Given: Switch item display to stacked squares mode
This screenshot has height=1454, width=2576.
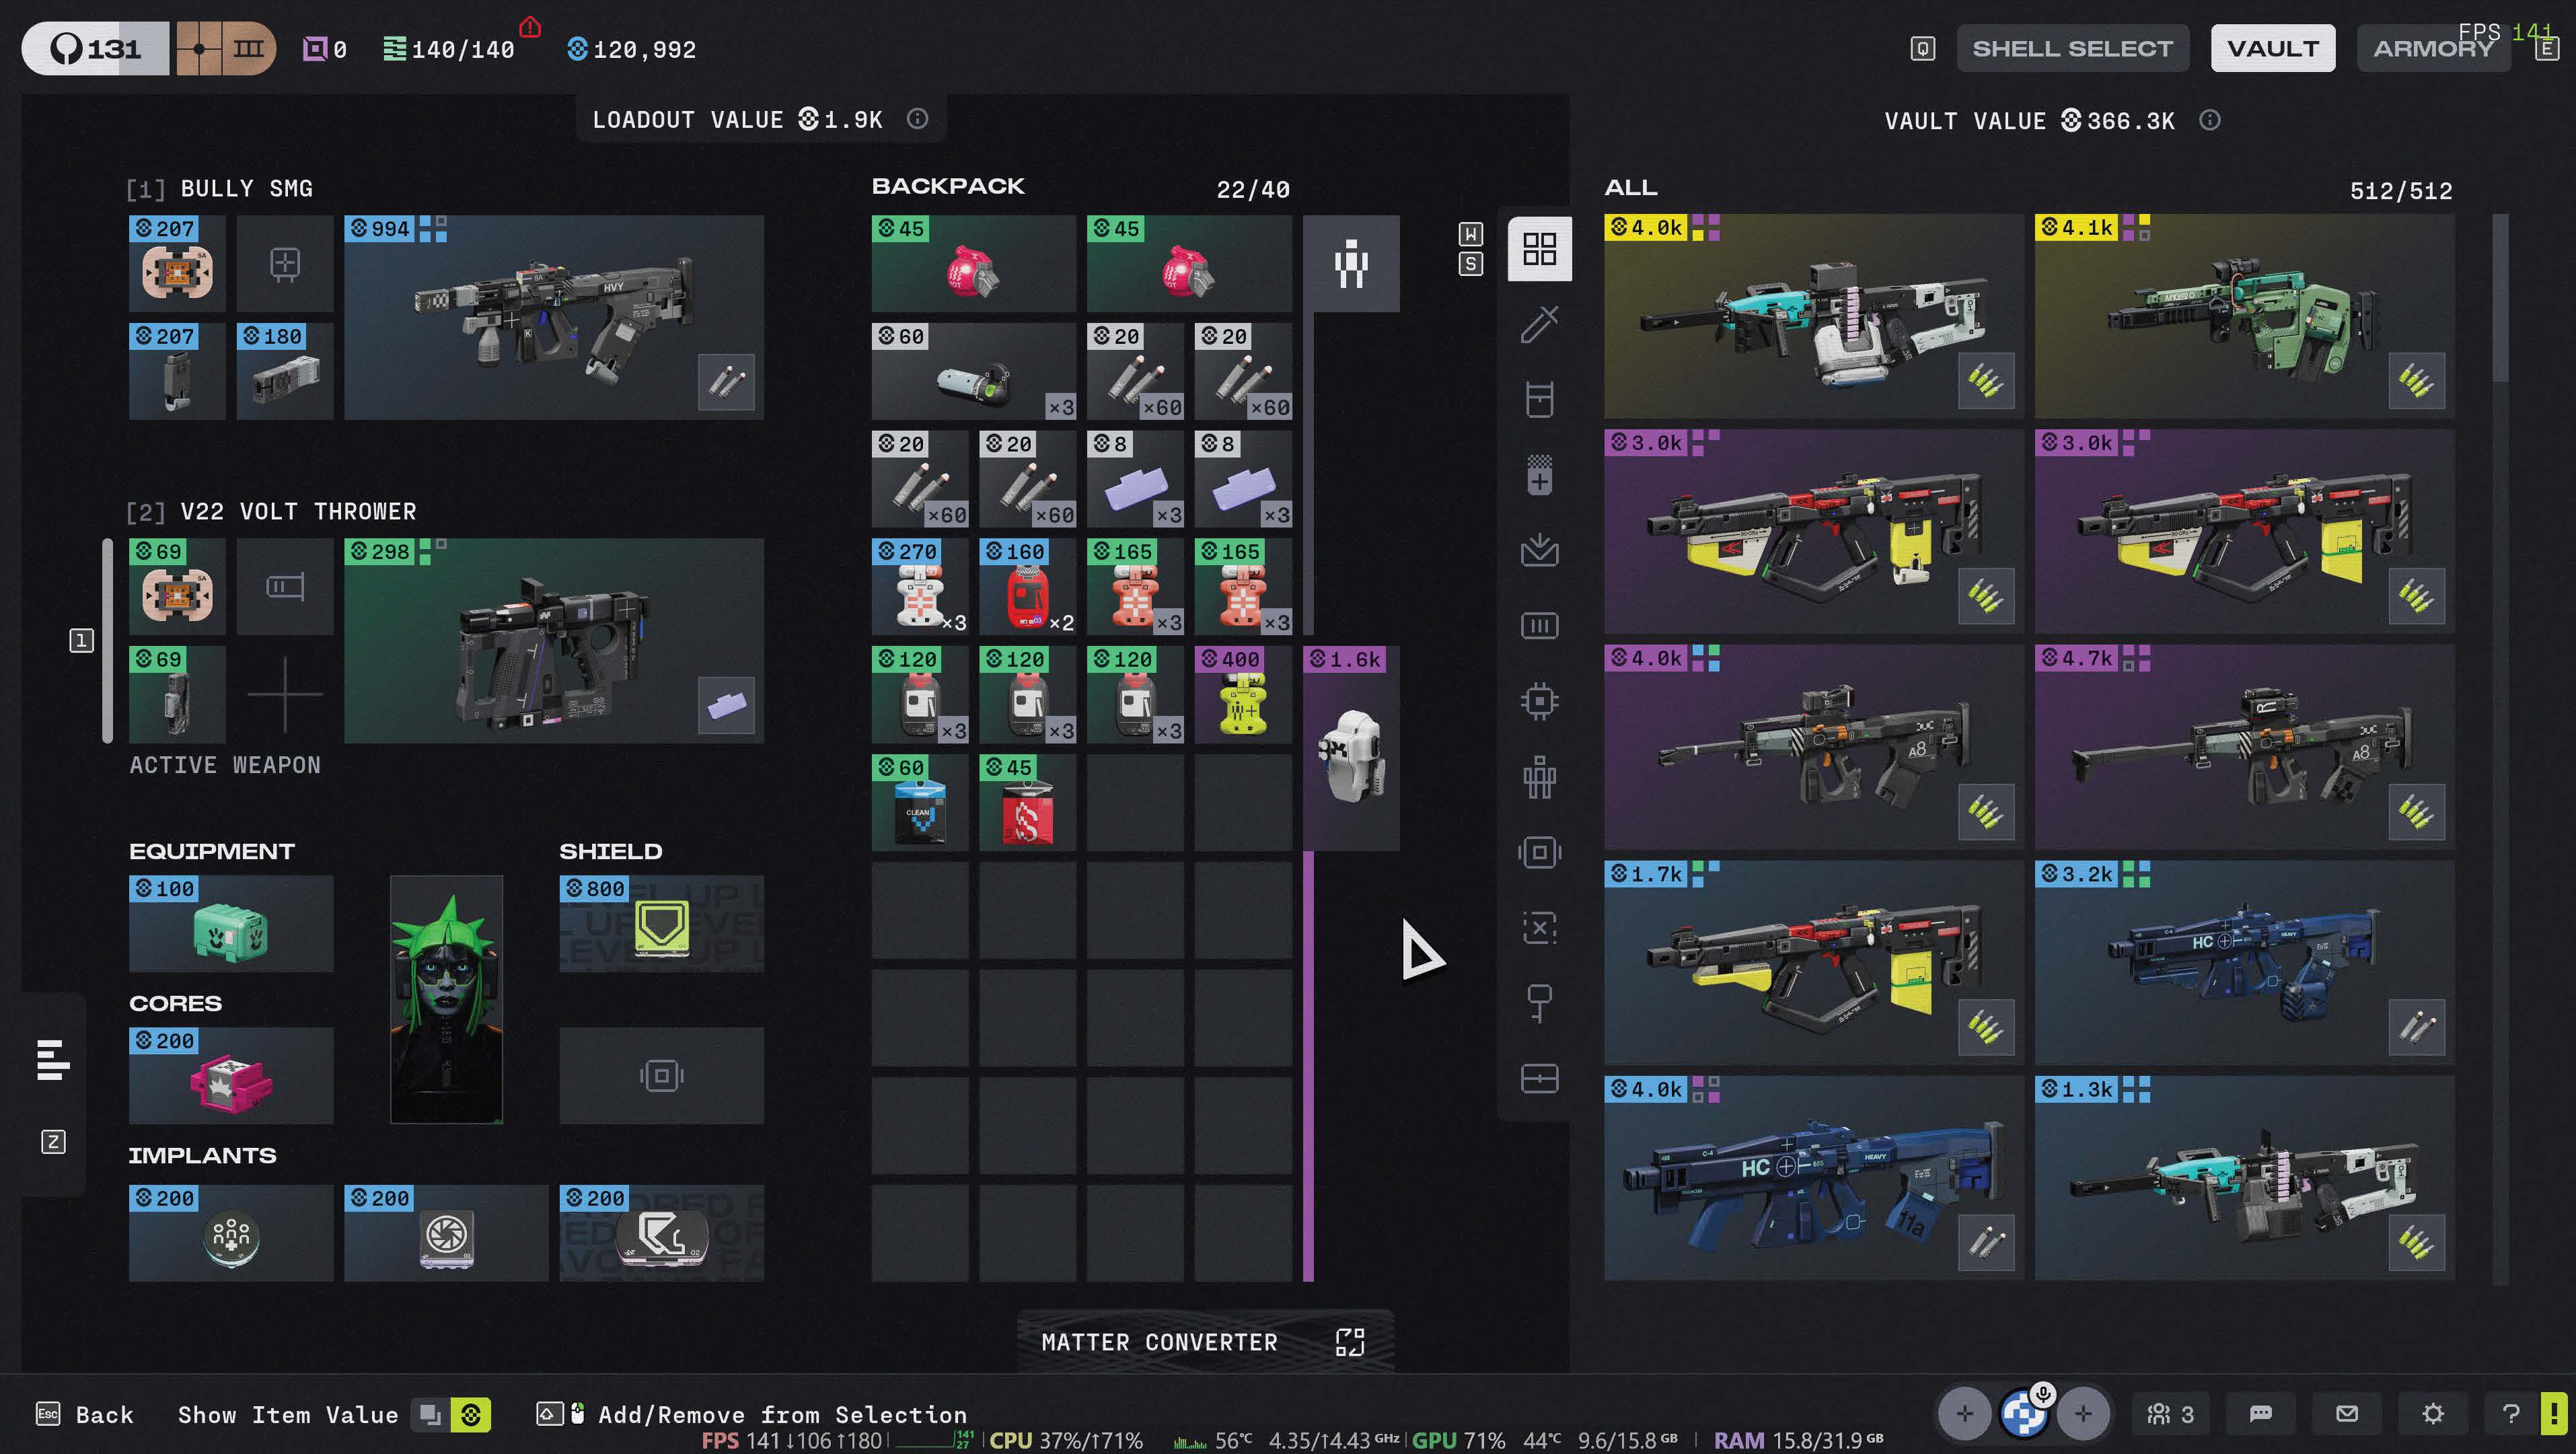Looking at the screenshot, I should pyautogui.click(x=430, y=1414).
